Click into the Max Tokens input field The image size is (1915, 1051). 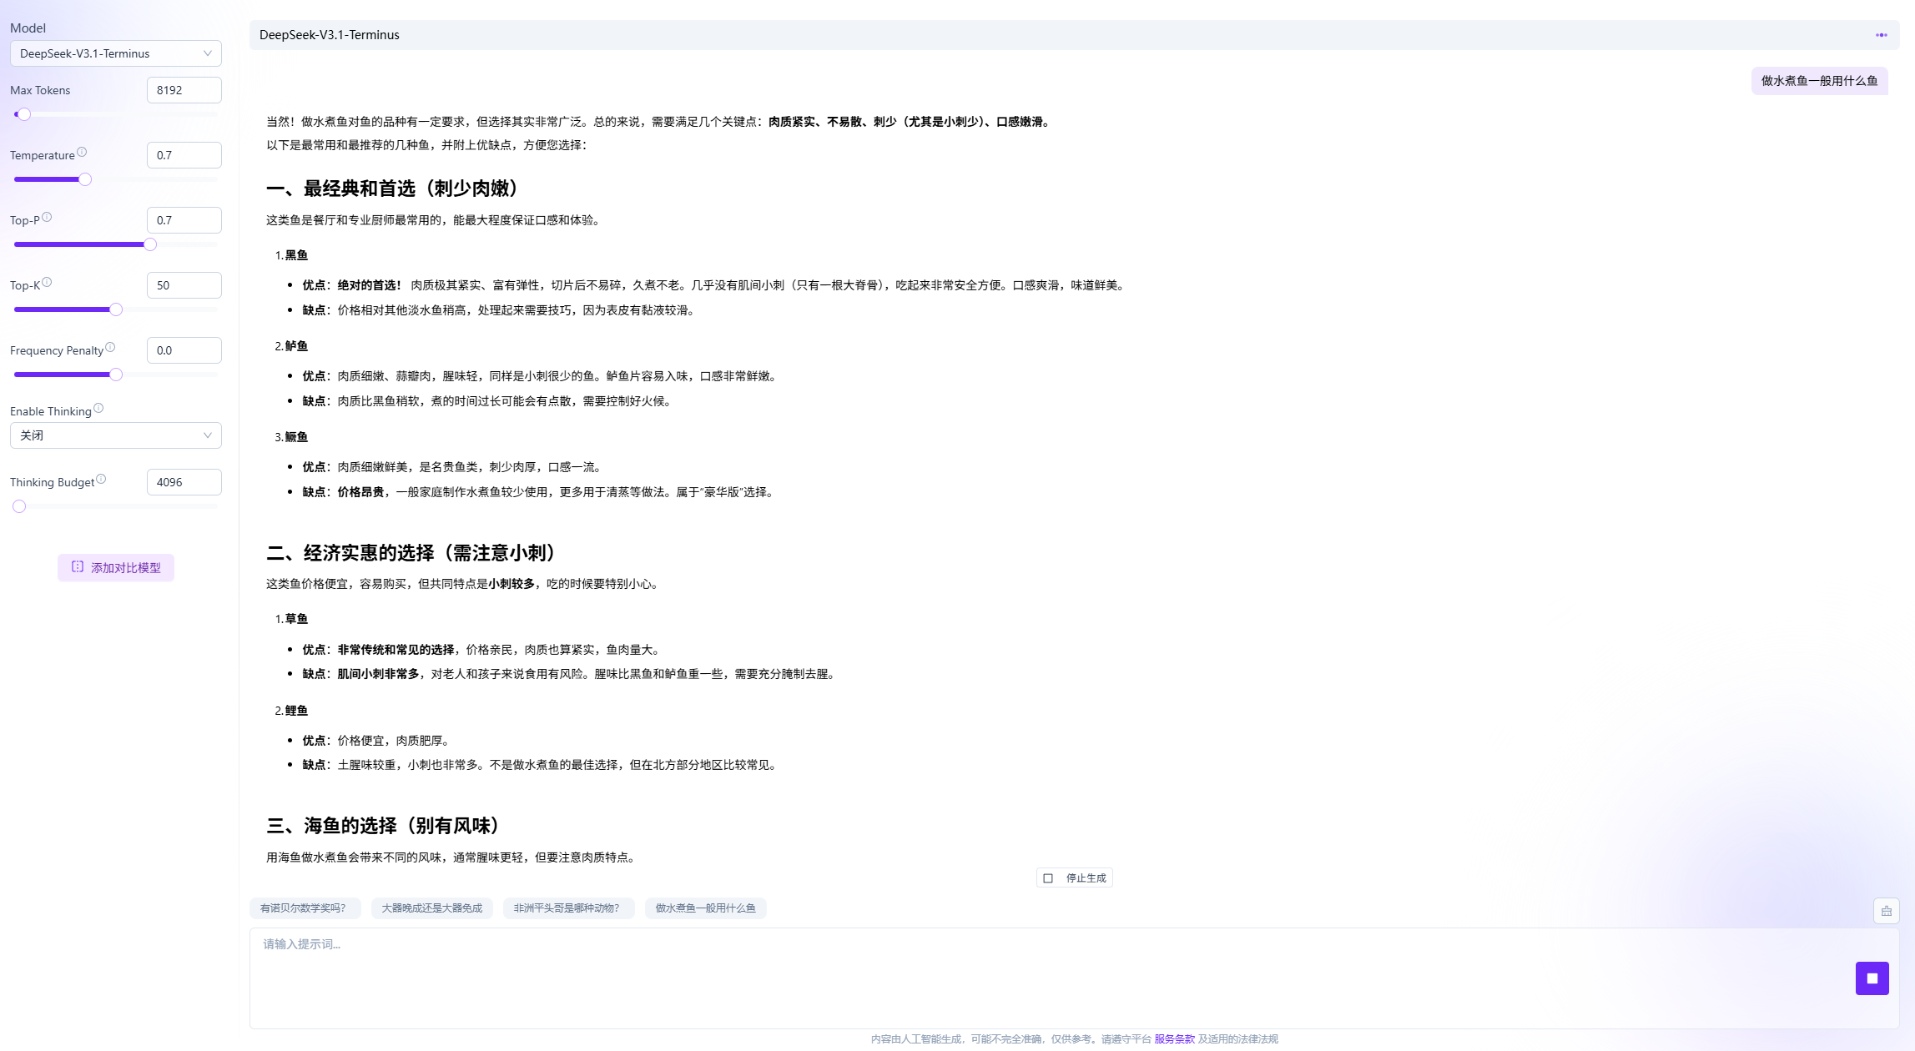point(184,90)
